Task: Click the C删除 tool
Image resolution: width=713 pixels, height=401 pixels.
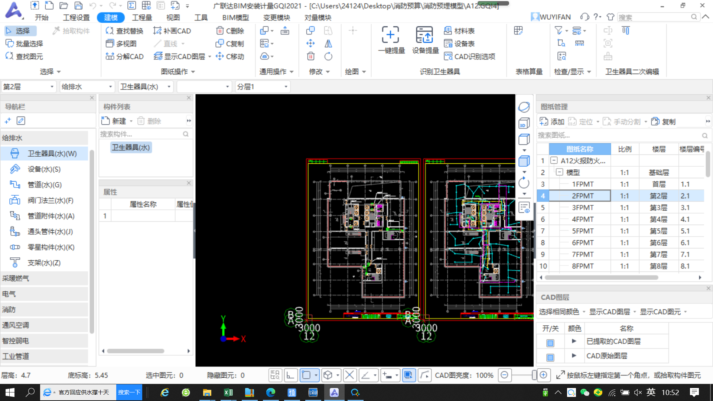Action: pos(230,31)
